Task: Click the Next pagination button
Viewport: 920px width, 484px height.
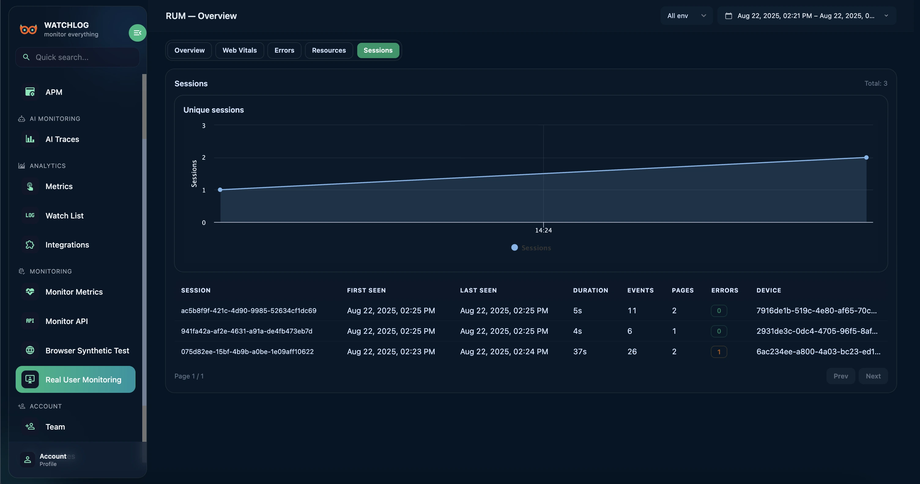Action: (x=873, y=376)
